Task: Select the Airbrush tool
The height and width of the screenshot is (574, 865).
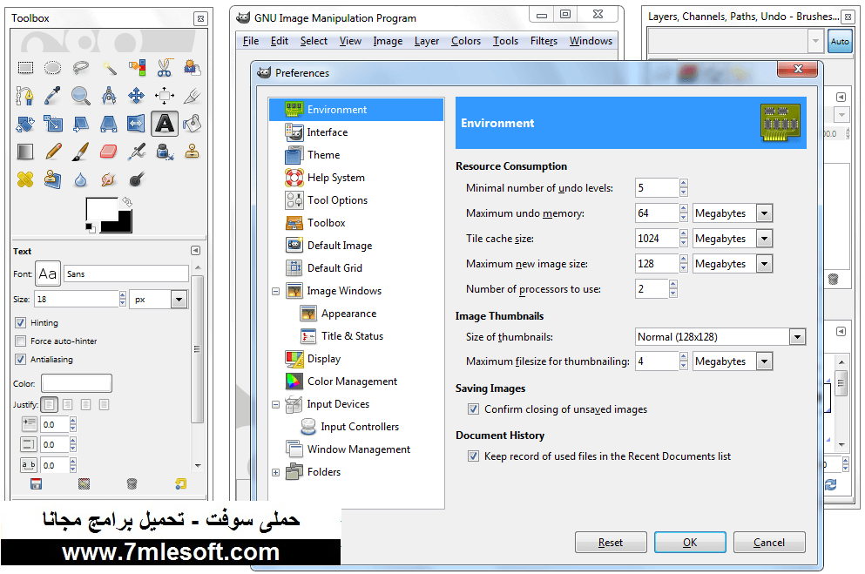Action: 137,151
